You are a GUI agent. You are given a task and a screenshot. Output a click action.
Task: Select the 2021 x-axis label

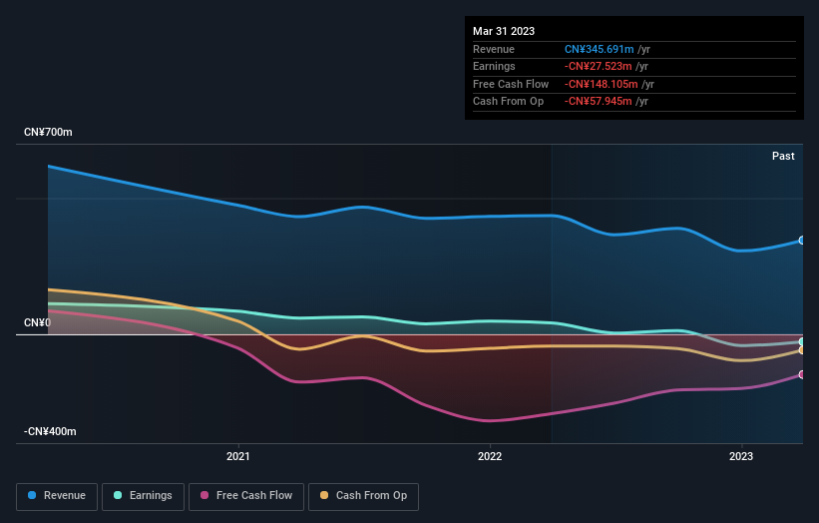coord(238,456)
